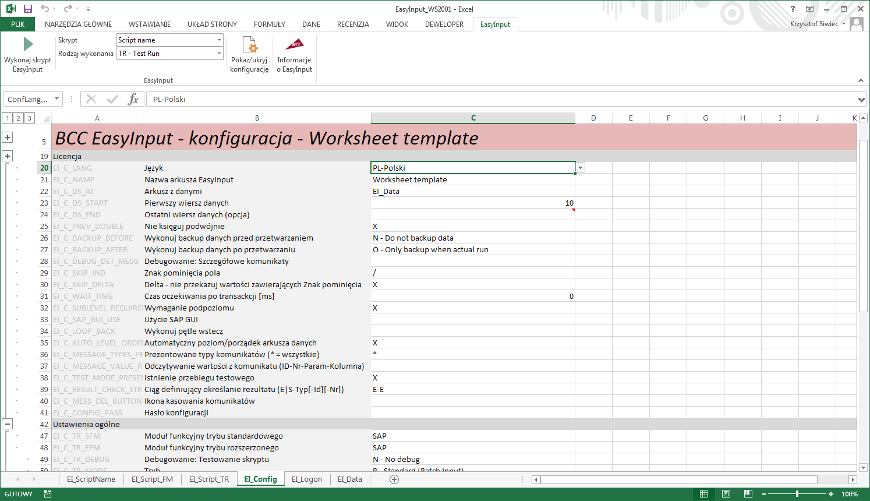Open language dropdown on cell C20
Screen dimensions: 870x501
click(581, 168)
